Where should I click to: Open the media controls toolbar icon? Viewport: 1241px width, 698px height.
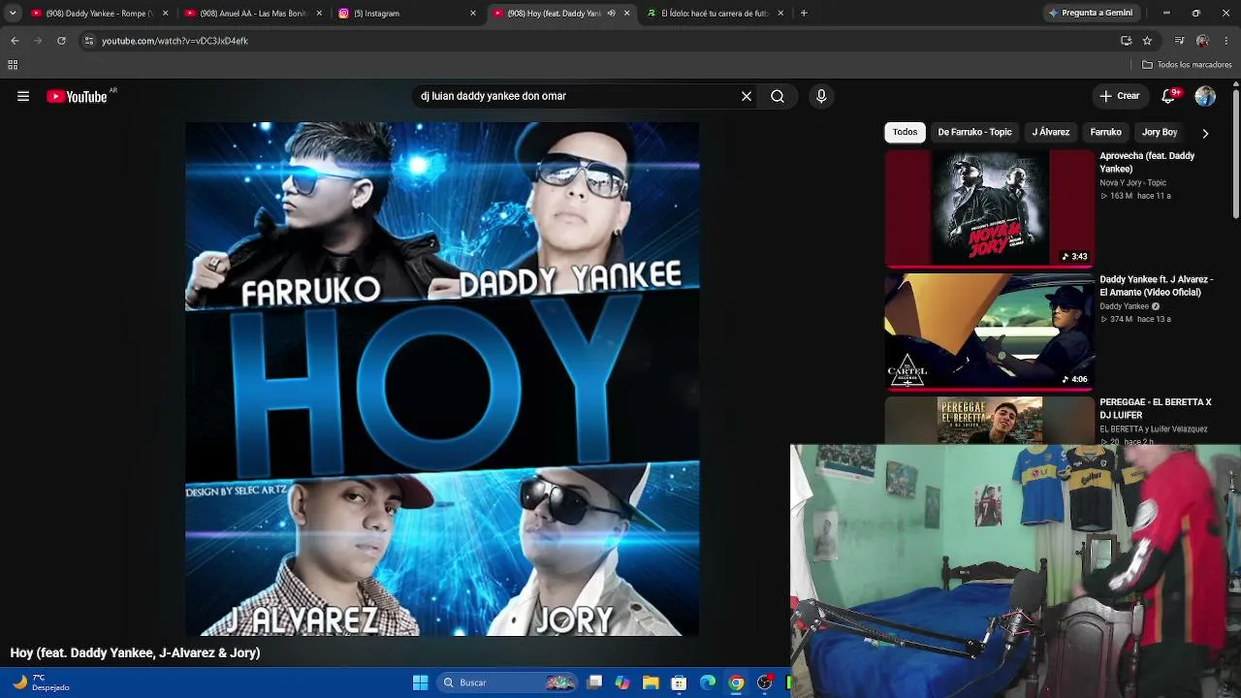1179,41
